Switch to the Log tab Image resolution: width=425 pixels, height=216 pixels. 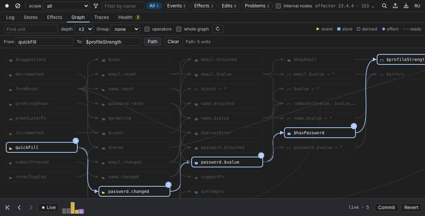(10, 17)
